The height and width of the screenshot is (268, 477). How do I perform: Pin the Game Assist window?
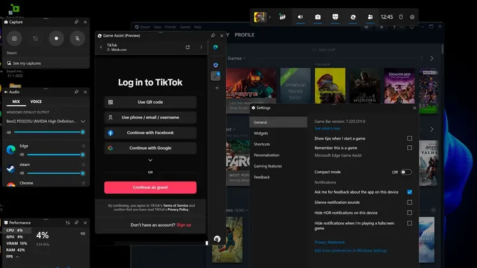213,36
